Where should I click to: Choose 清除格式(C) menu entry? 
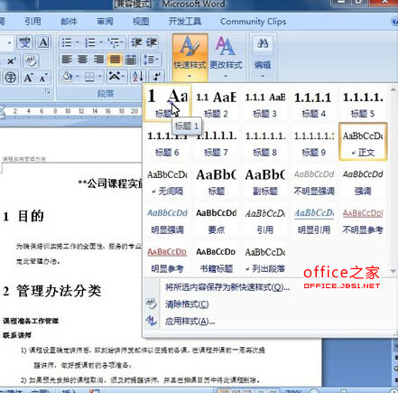point(187,304)
